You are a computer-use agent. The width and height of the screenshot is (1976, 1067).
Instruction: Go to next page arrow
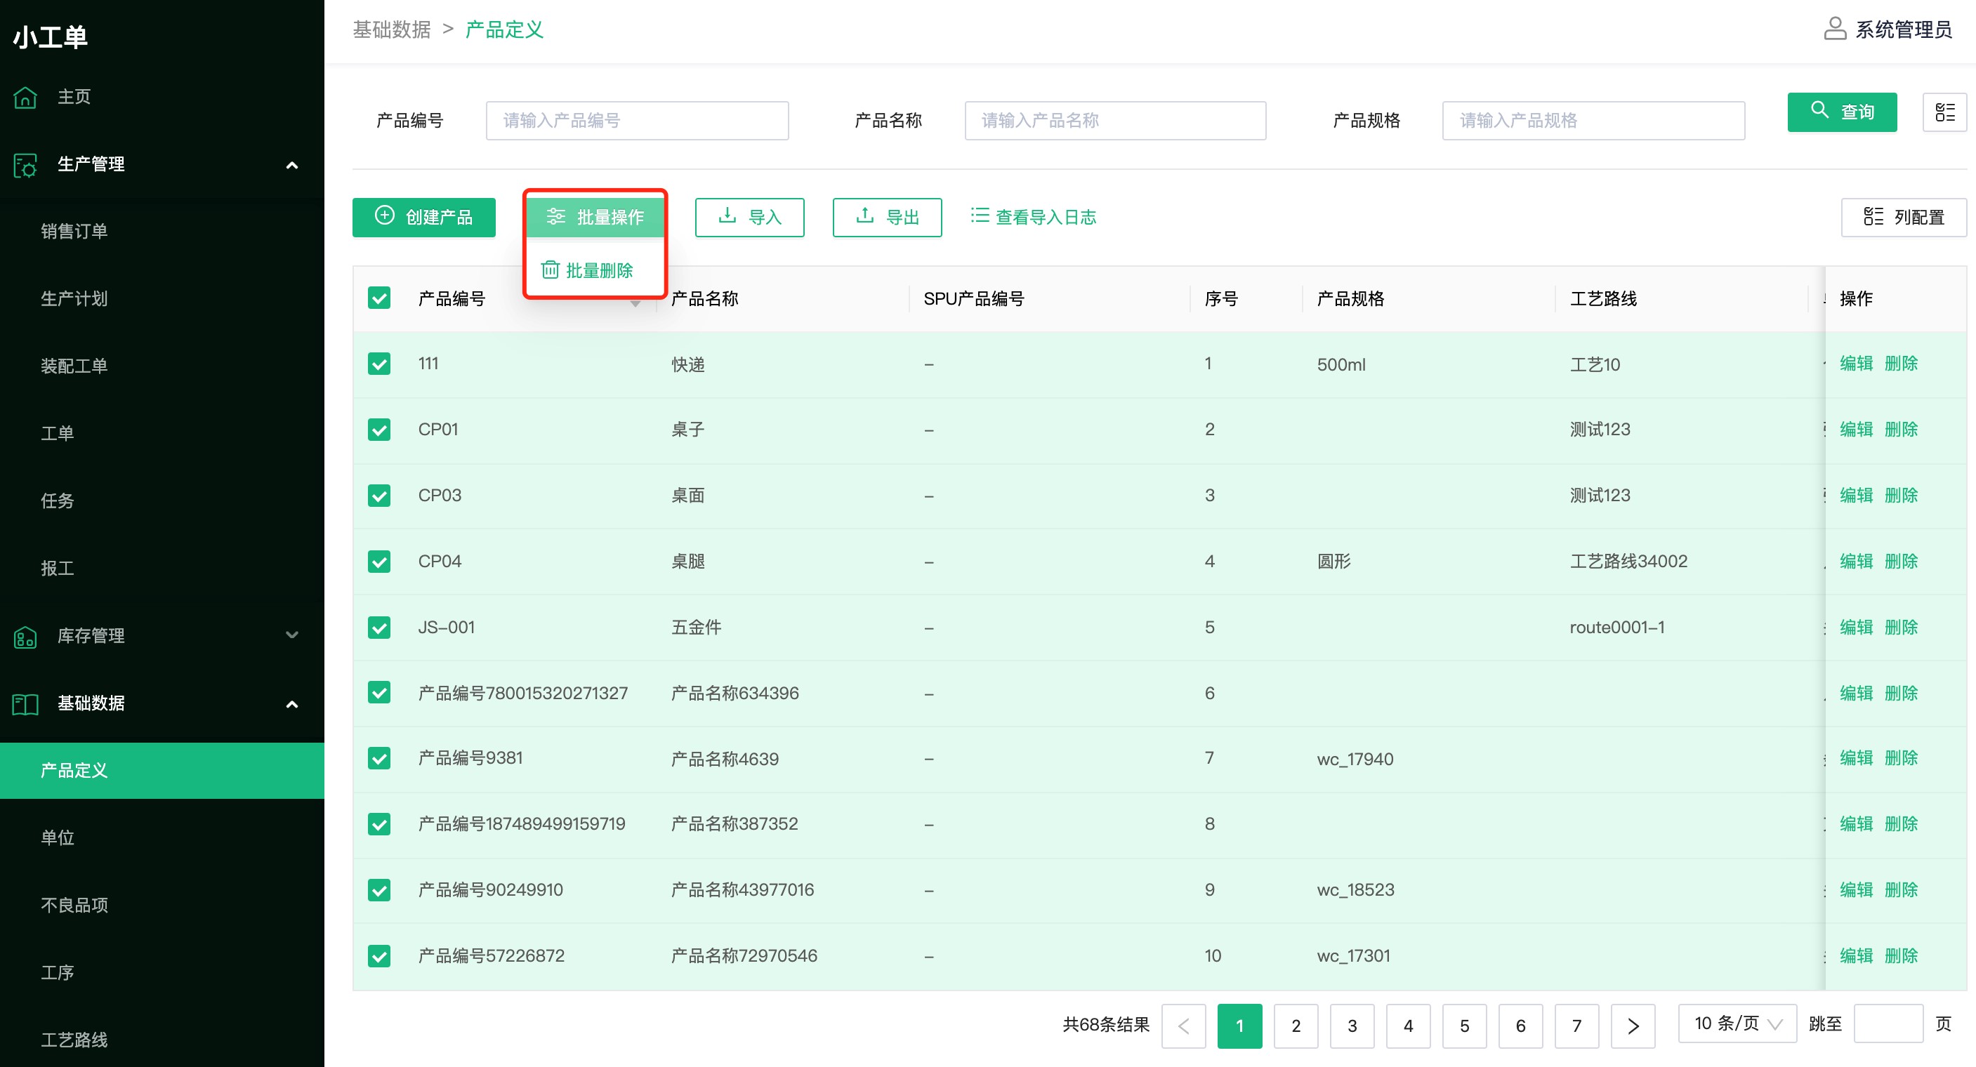(1633, 1026)
